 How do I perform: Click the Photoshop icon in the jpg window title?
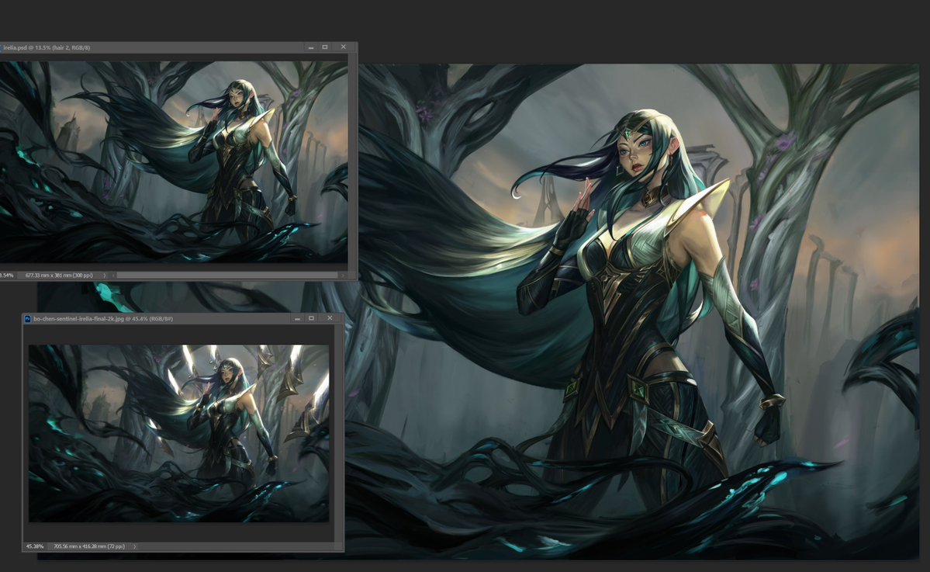[27, 319]
